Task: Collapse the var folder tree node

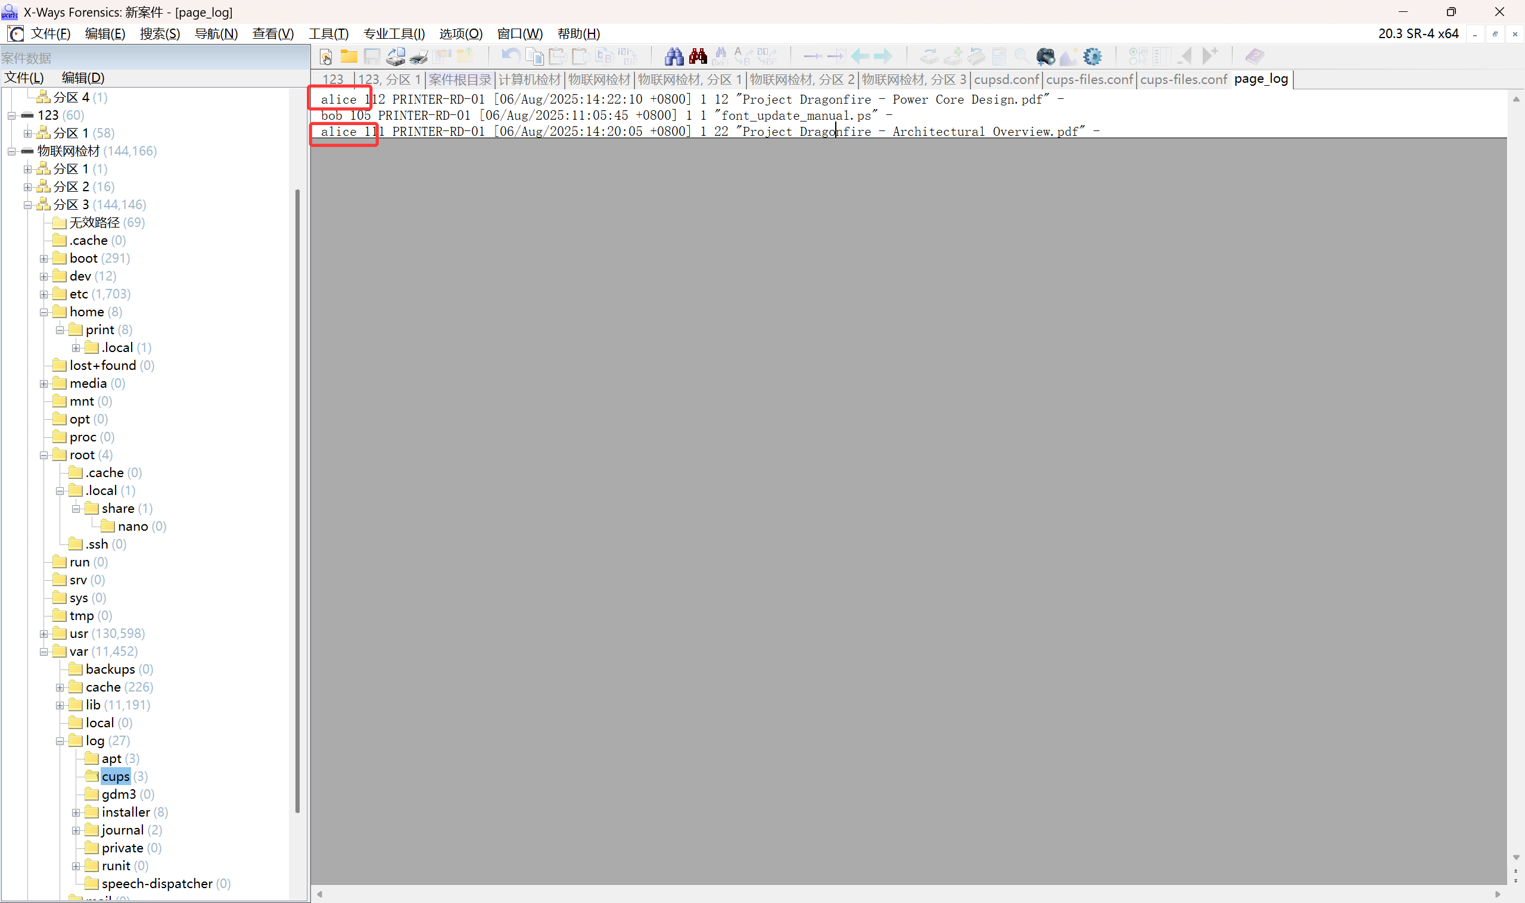Action: (x=44, y=652)
